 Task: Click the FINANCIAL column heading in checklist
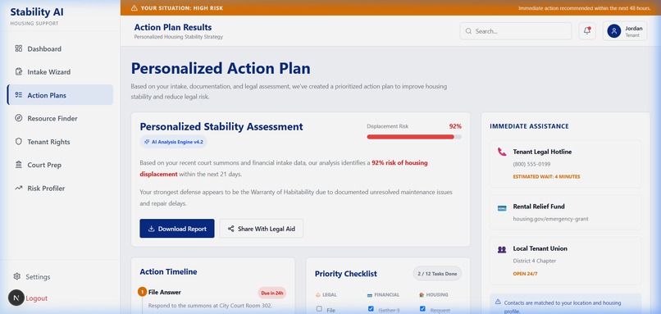coord(386,294)
